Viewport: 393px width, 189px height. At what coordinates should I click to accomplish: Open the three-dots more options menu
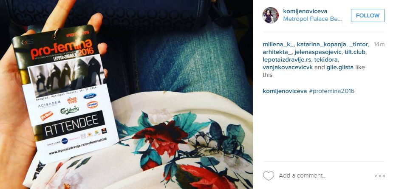tap(380, 176)
